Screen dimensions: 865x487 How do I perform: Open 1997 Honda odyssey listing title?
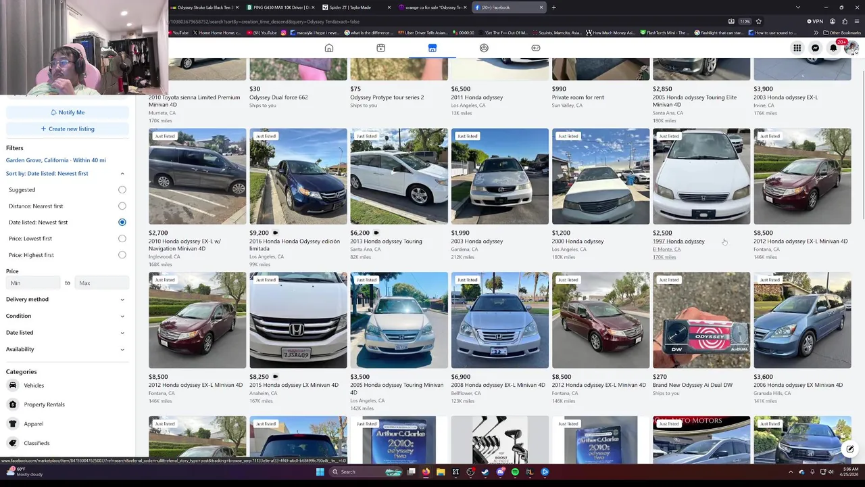click(678, 241)
